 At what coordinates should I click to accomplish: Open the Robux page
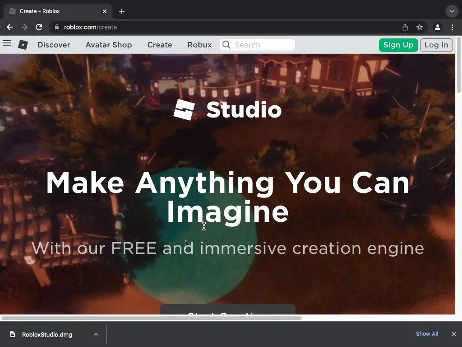click(x=199, y=45)
